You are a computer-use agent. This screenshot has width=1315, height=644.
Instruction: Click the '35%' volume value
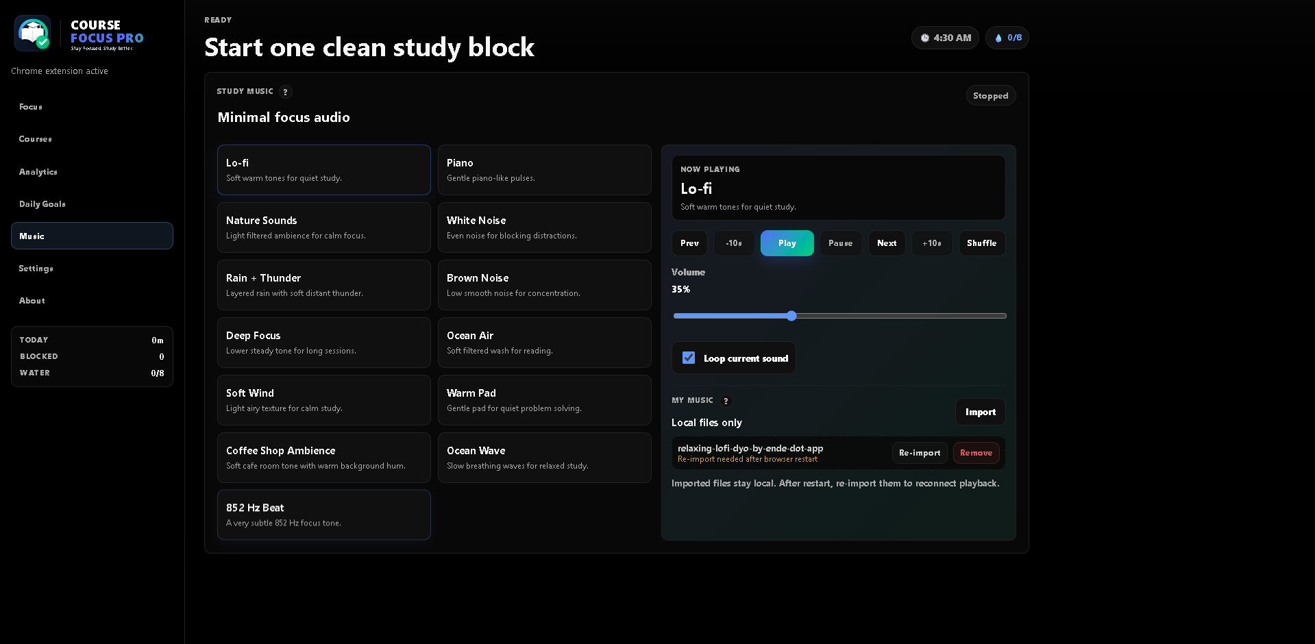pos(680,289)
